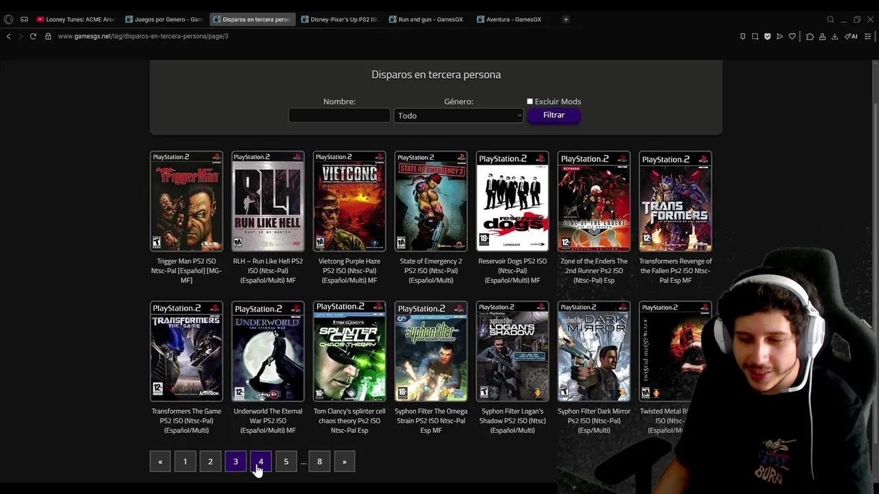Switch to Looney Tunes: ACME Arsenal tab
Viewport: 879px width, 494px height.
pos(76,19)
